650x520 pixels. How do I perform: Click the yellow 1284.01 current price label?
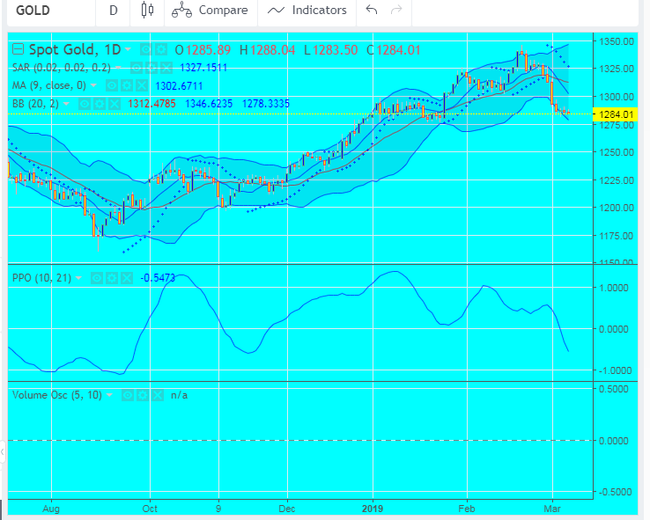coord(615,114)
